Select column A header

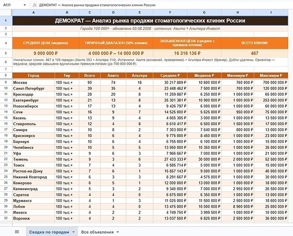click(x=34, y=12)
